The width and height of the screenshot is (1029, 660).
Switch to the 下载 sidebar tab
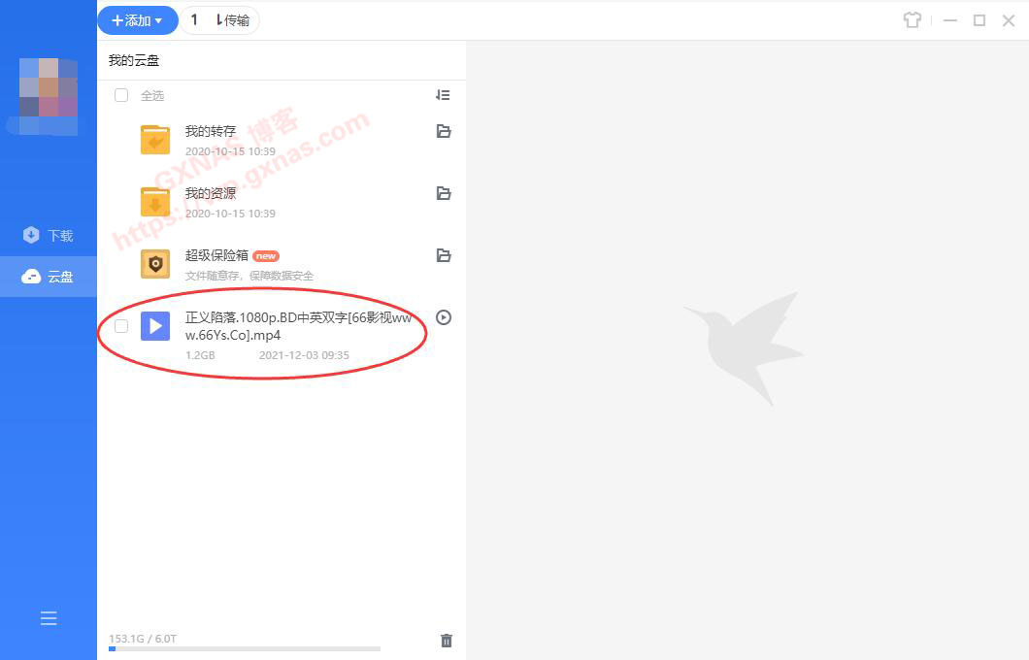click(49, 236)
